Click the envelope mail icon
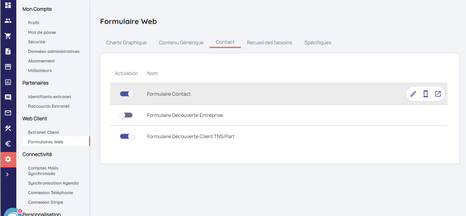466x216 pixels. click(8, 113)
